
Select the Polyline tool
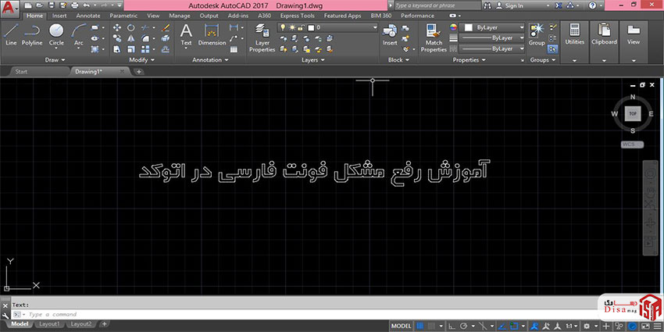click(32, 33)
